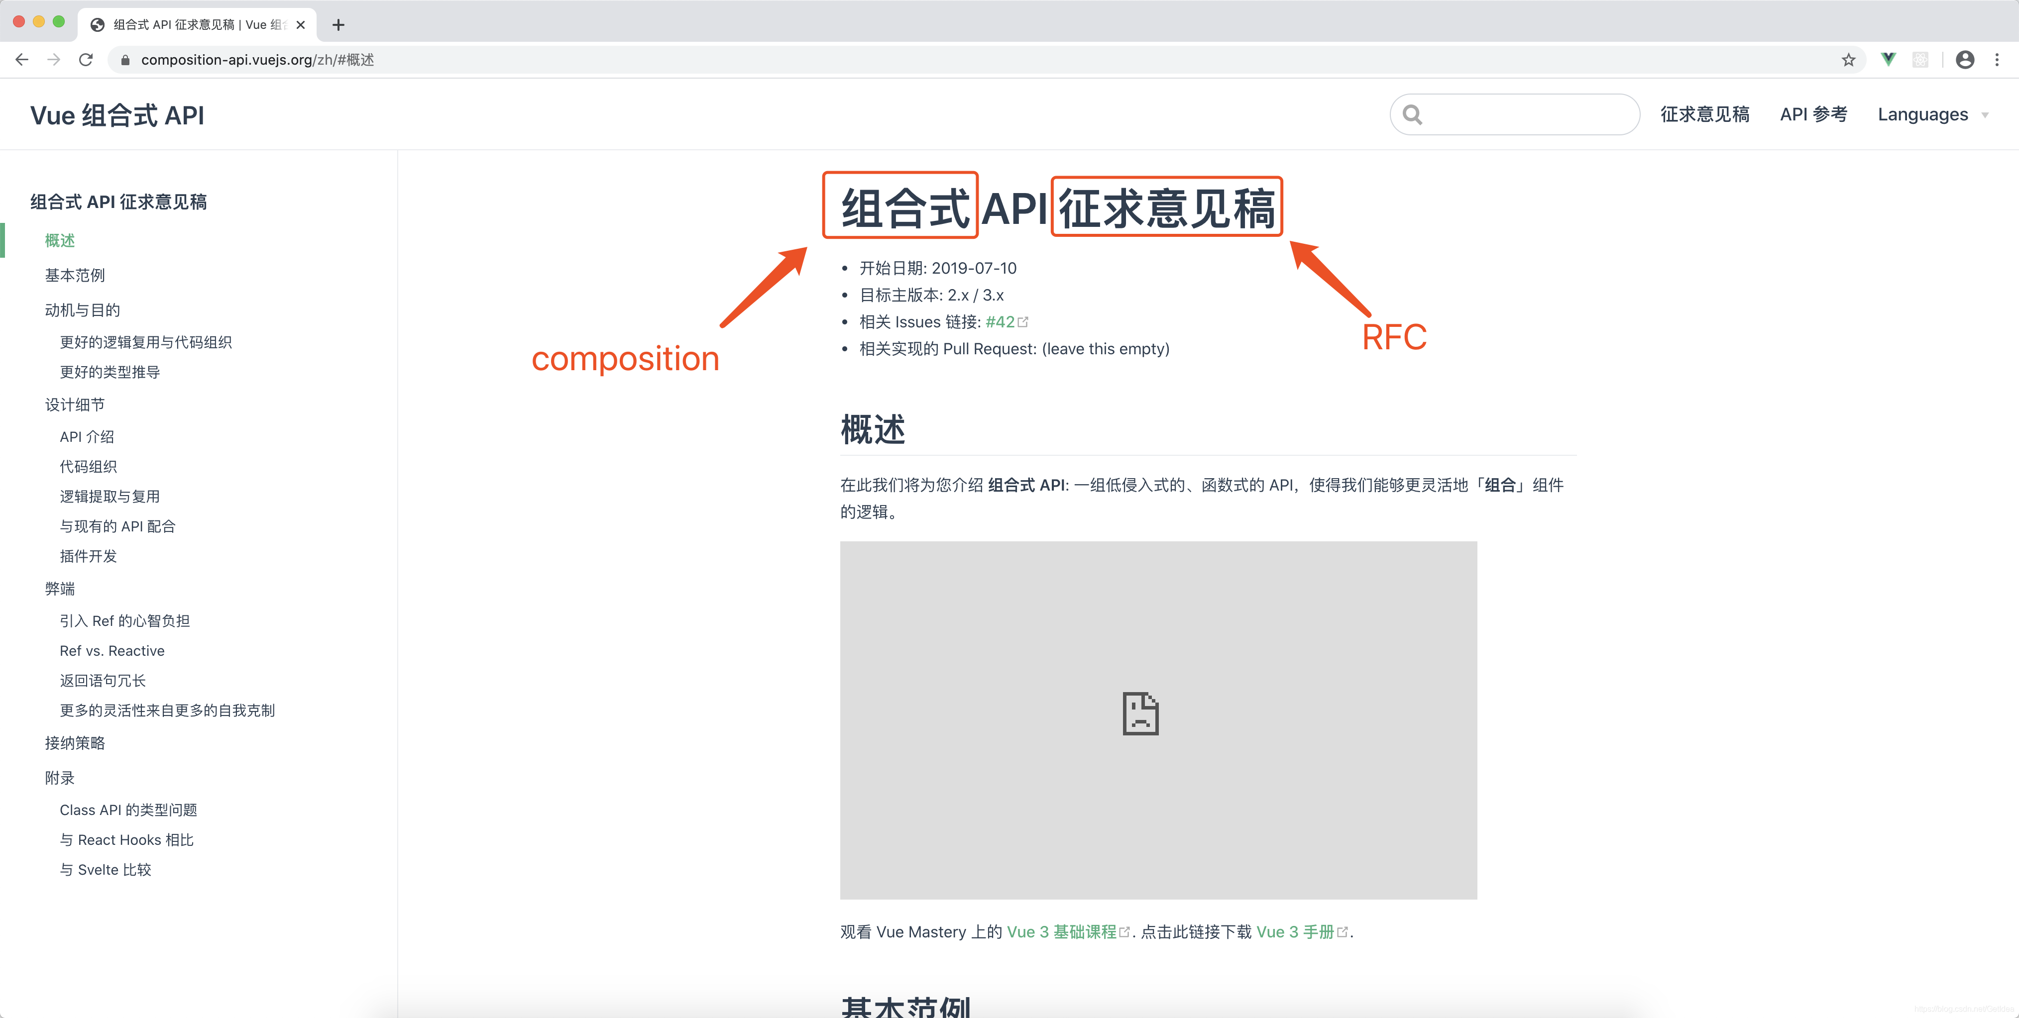Screen dimensions: 2019x1018
Task: Click the Vue 组合式 API site title
Action: click(117, 115)
